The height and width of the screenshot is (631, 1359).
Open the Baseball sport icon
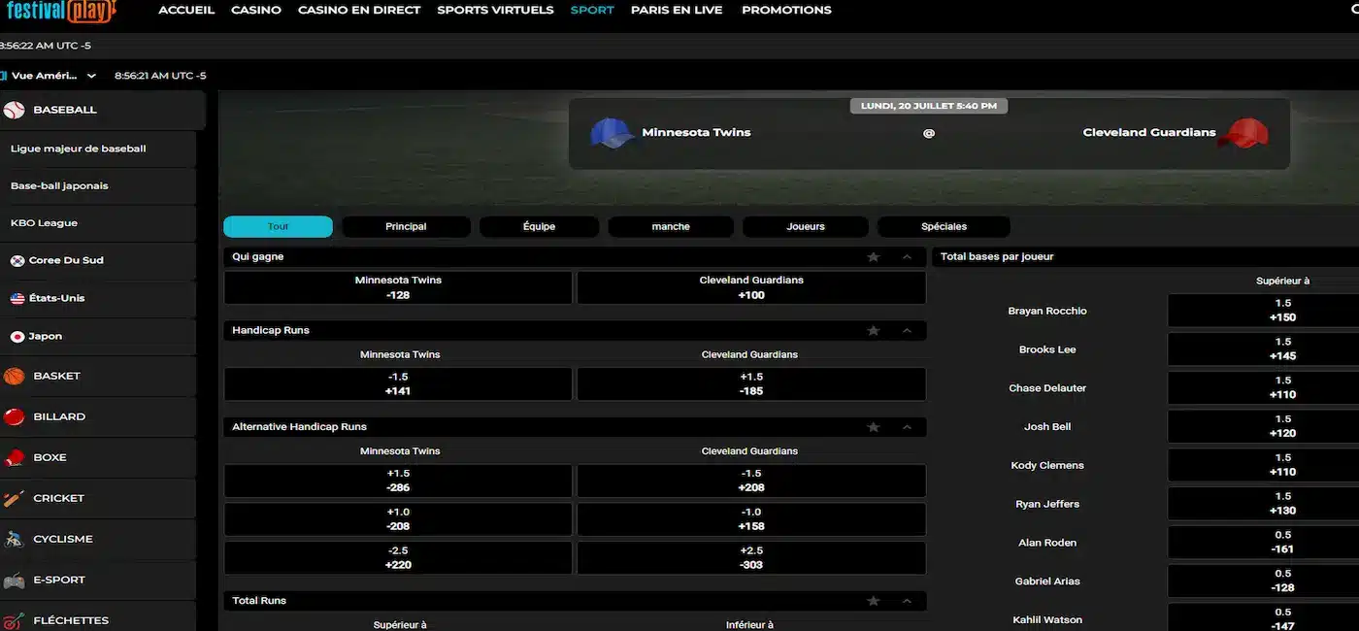click(x=14, y=110)
